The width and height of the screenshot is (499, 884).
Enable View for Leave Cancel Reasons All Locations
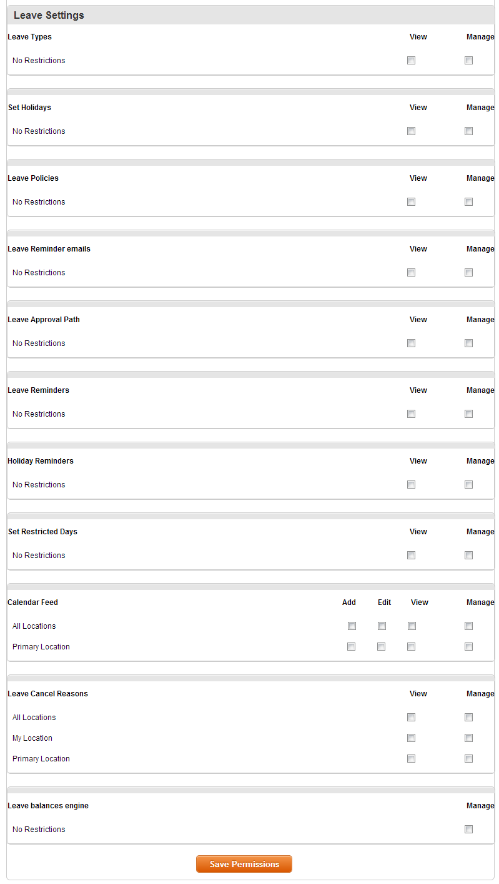[x=411, y=718]
